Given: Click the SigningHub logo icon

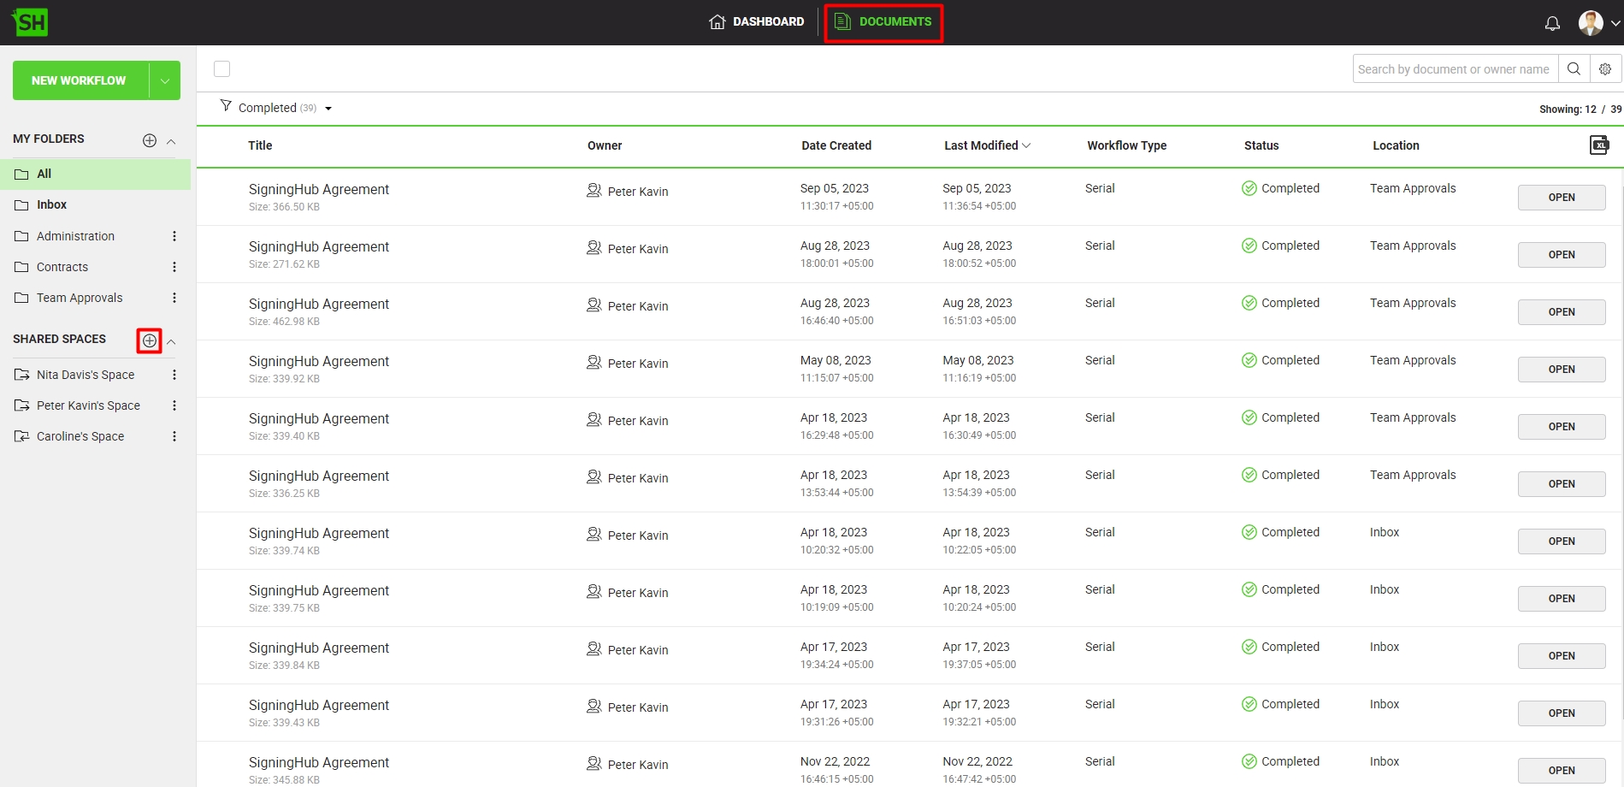Looking at the screenshot, I should coord(30,22).
